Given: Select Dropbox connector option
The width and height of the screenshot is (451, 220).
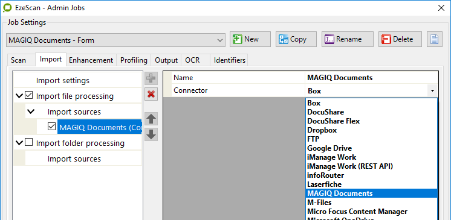Looking at the screenshot, I should click(371, 130).
